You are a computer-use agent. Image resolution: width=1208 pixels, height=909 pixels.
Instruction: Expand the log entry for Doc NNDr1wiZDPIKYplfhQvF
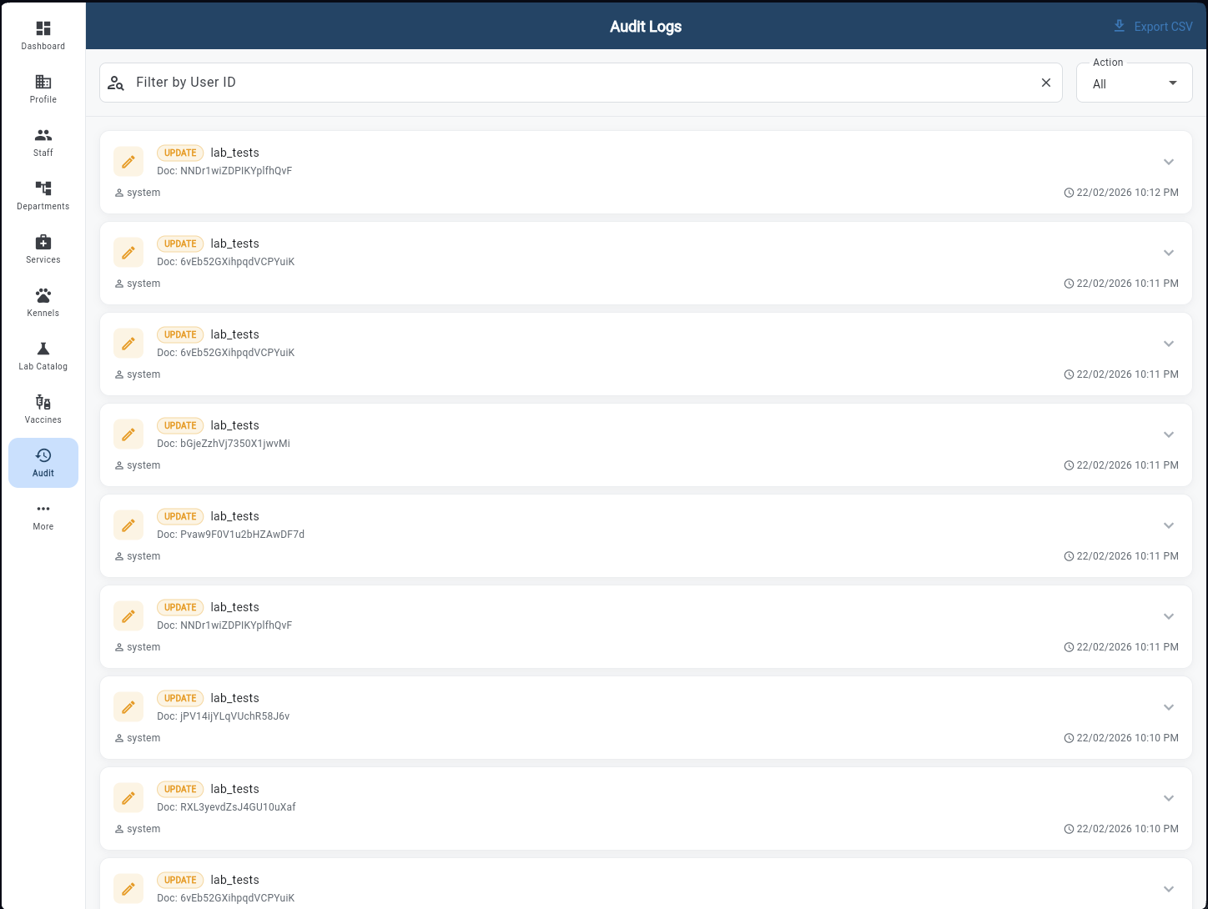point(1169,162)
